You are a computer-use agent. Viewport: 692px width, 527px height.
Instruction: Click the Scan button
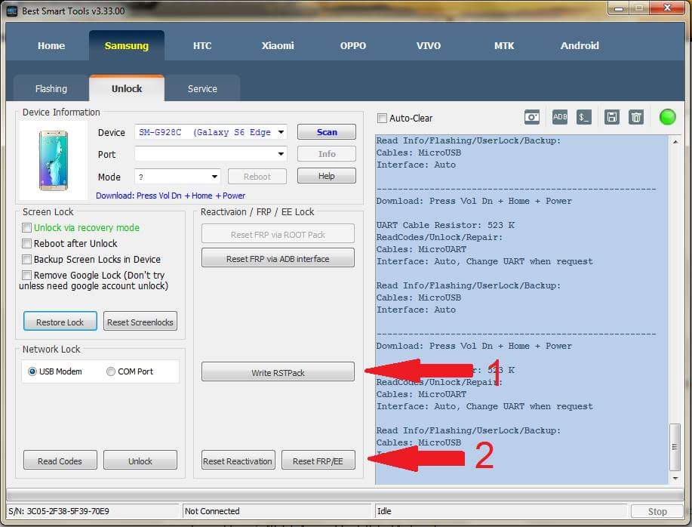[x=327, y=132]
